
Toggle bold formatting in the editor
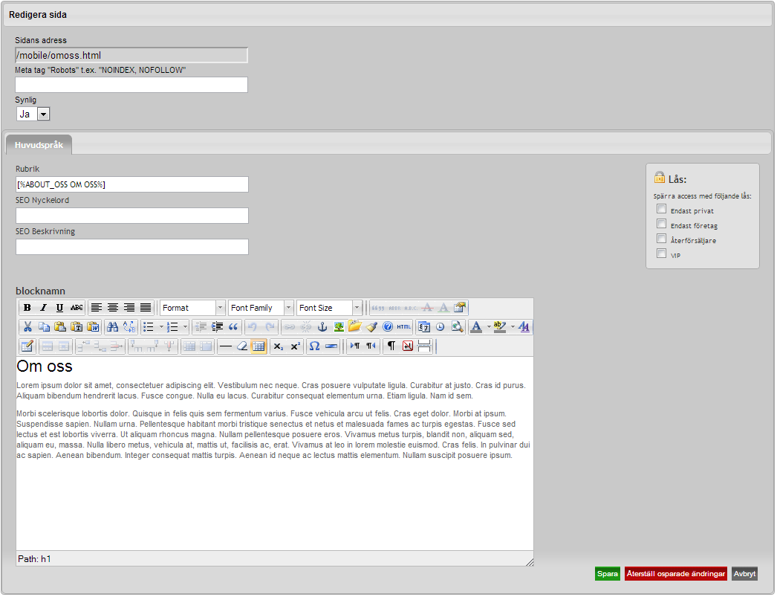click(x=27, y=308)
